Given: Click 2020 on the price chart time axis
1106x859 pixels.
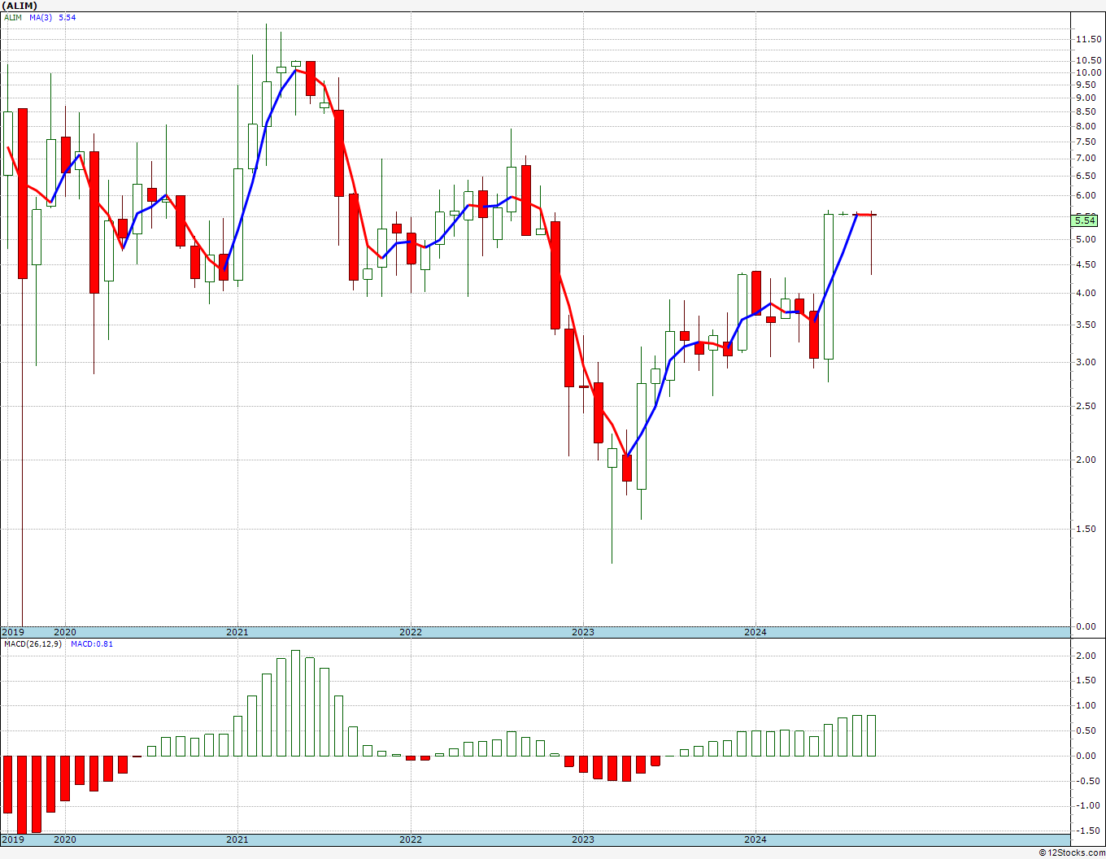Looking at the screenshot, I should (65, 632).
